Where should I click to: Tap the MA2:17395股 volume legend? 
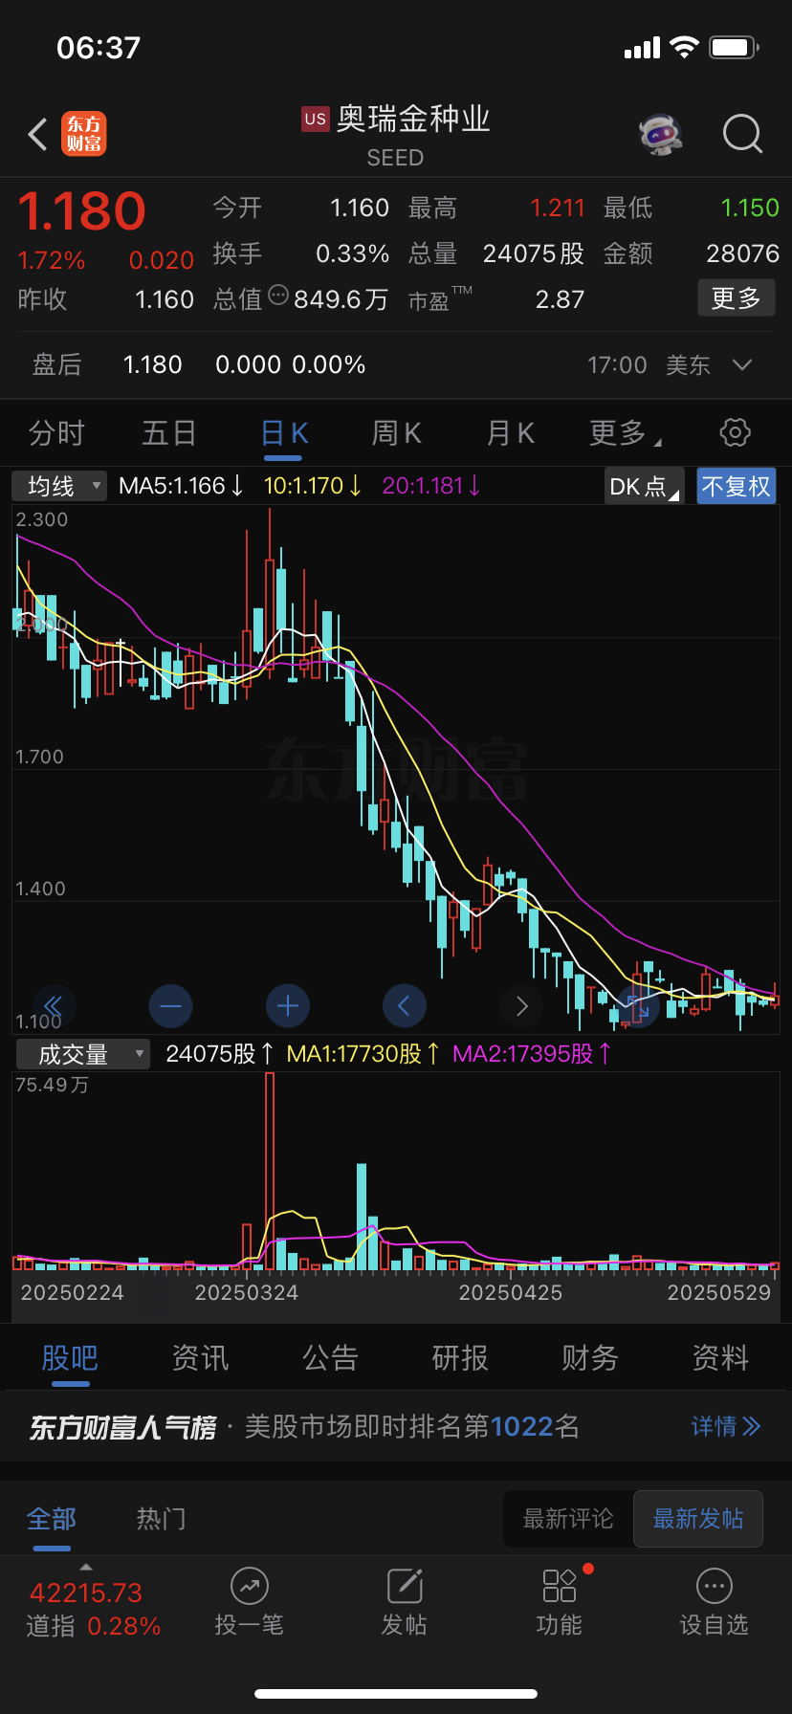(x=532, y=1054)
